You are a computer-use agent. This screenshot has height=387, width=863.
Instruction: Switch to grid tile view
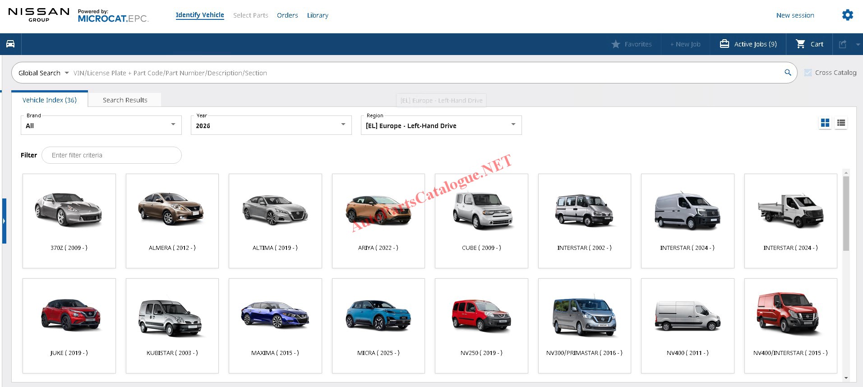tap(825, 123)
